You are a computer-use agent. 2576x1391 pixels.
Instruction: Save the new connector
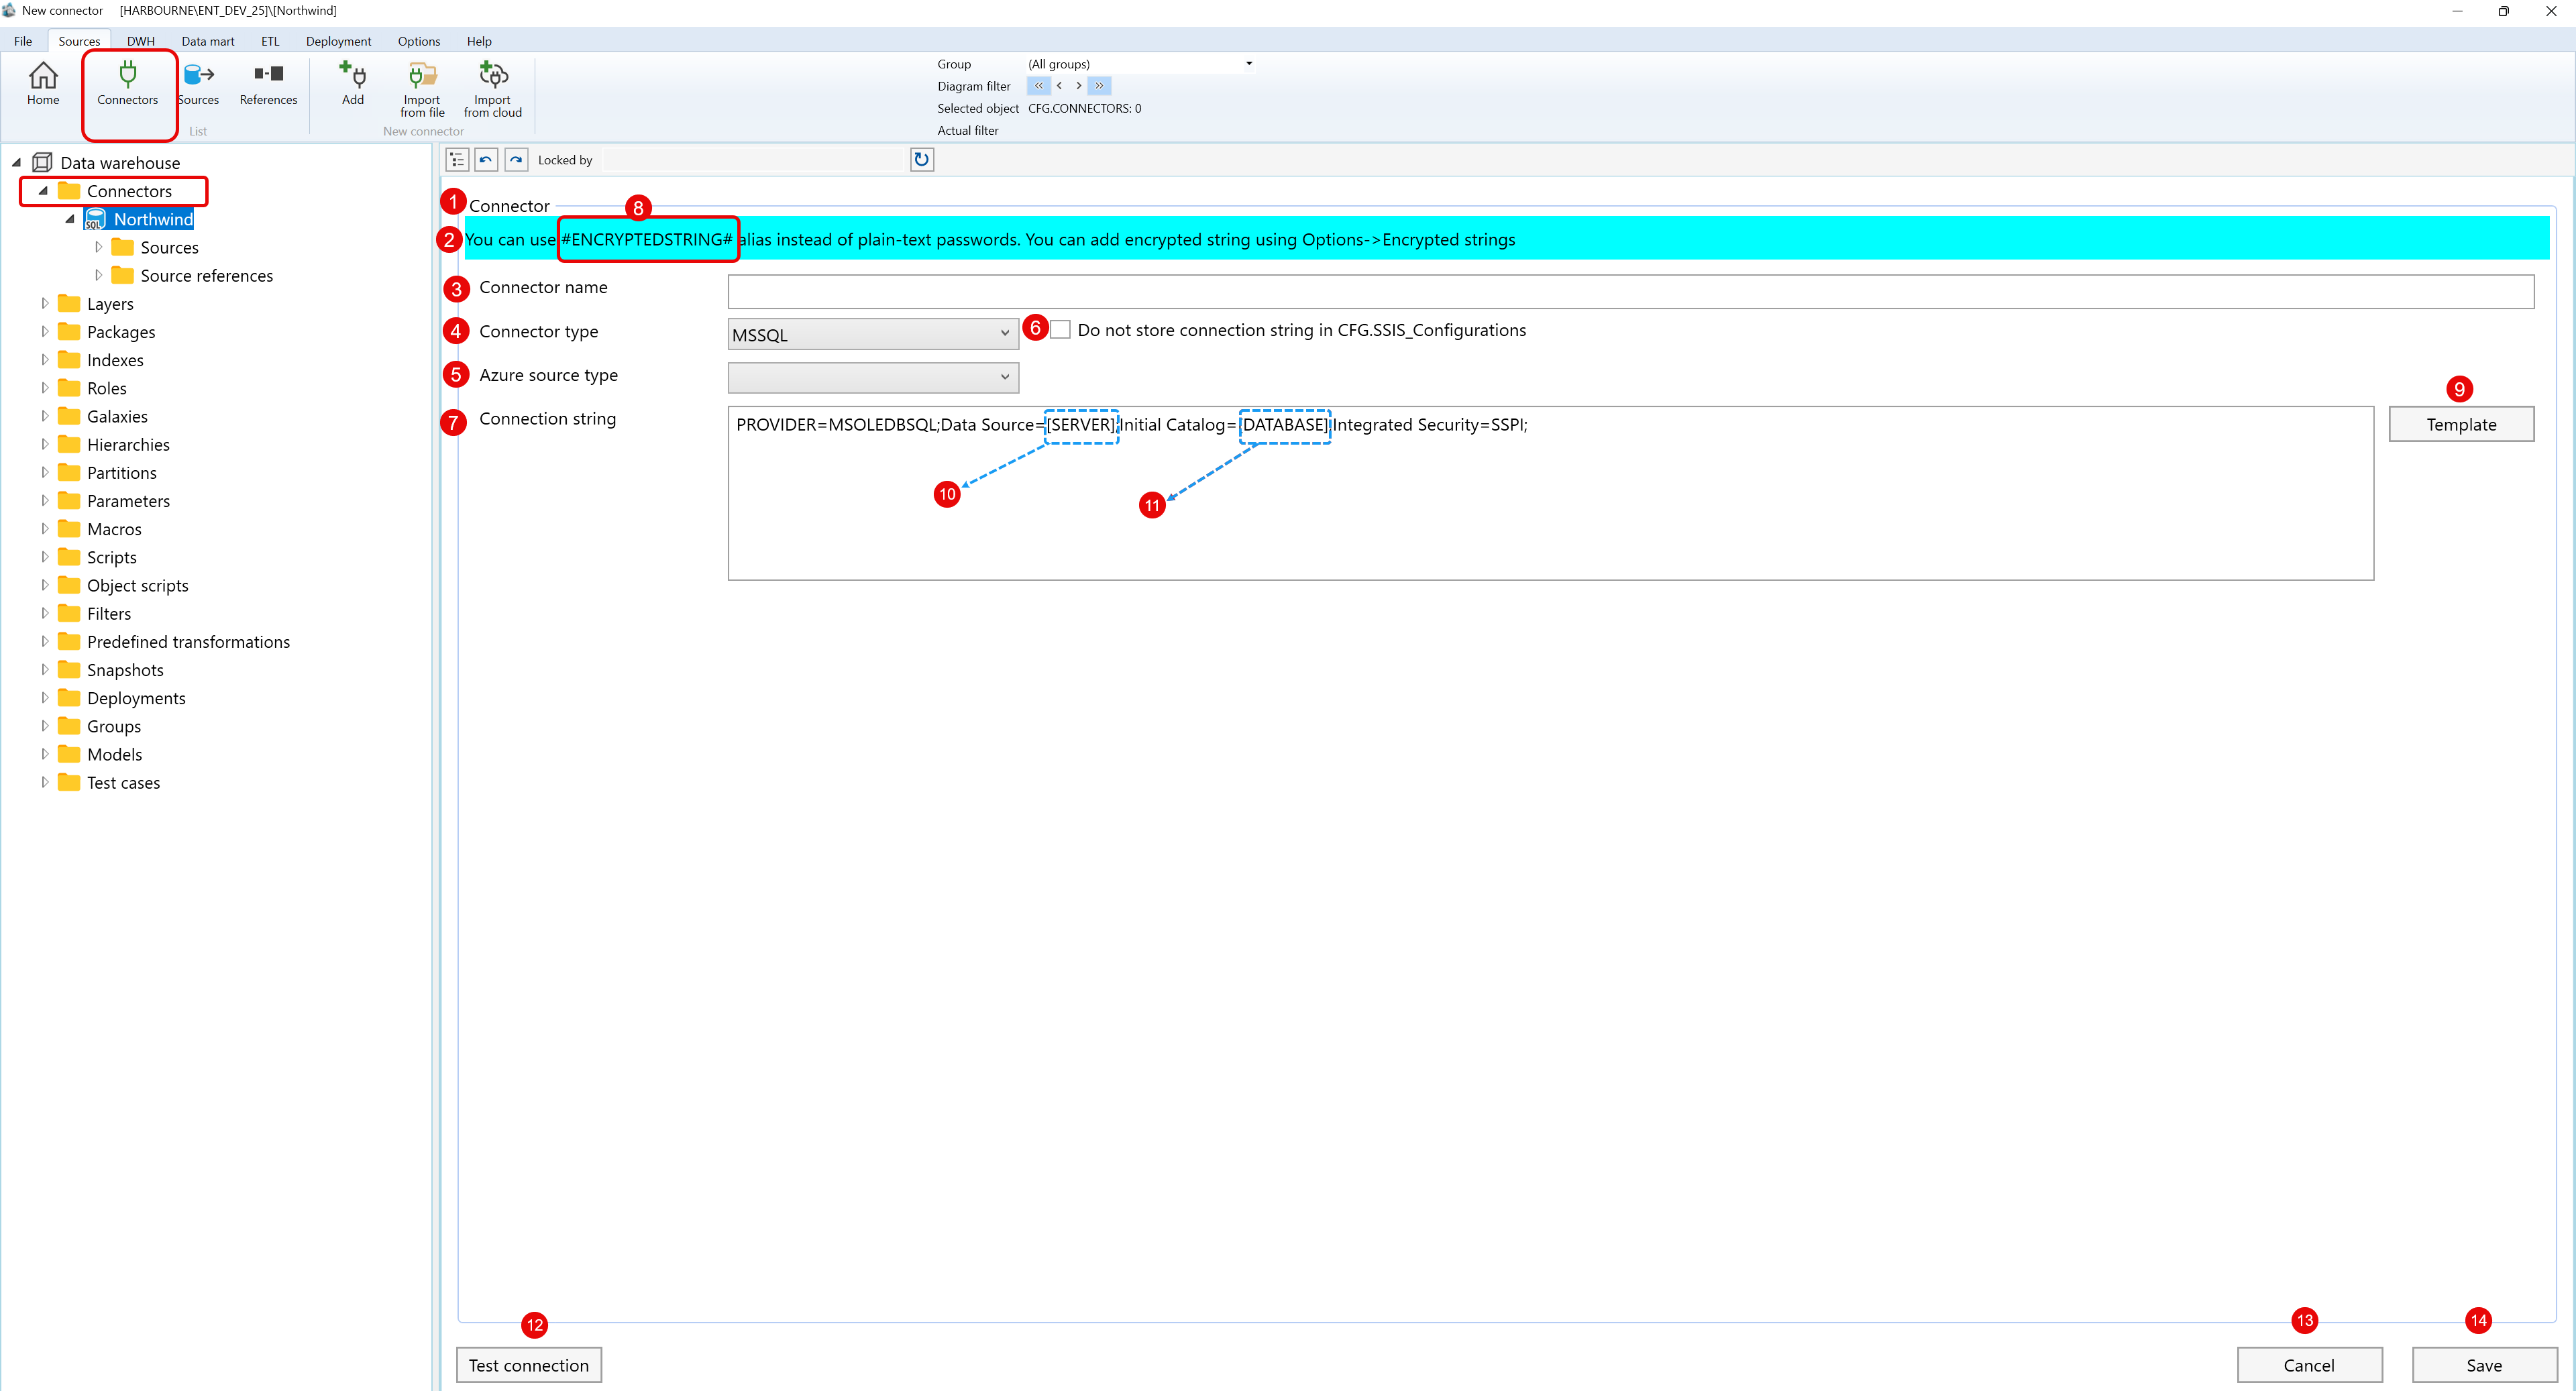2484,1364
